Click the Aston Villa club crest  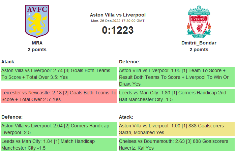pyautogui.click(x=37, y=21)
